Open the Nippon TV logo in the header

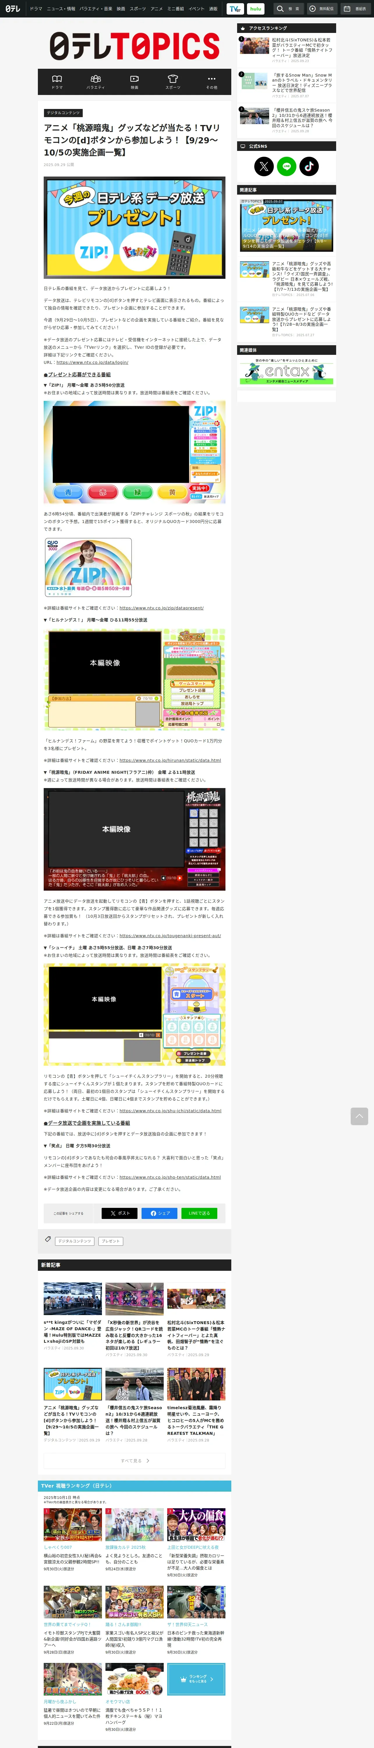(13, 9)
